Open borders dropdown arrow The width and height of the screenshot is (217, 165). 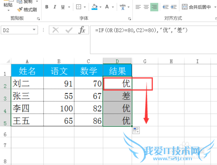(85, 7)
